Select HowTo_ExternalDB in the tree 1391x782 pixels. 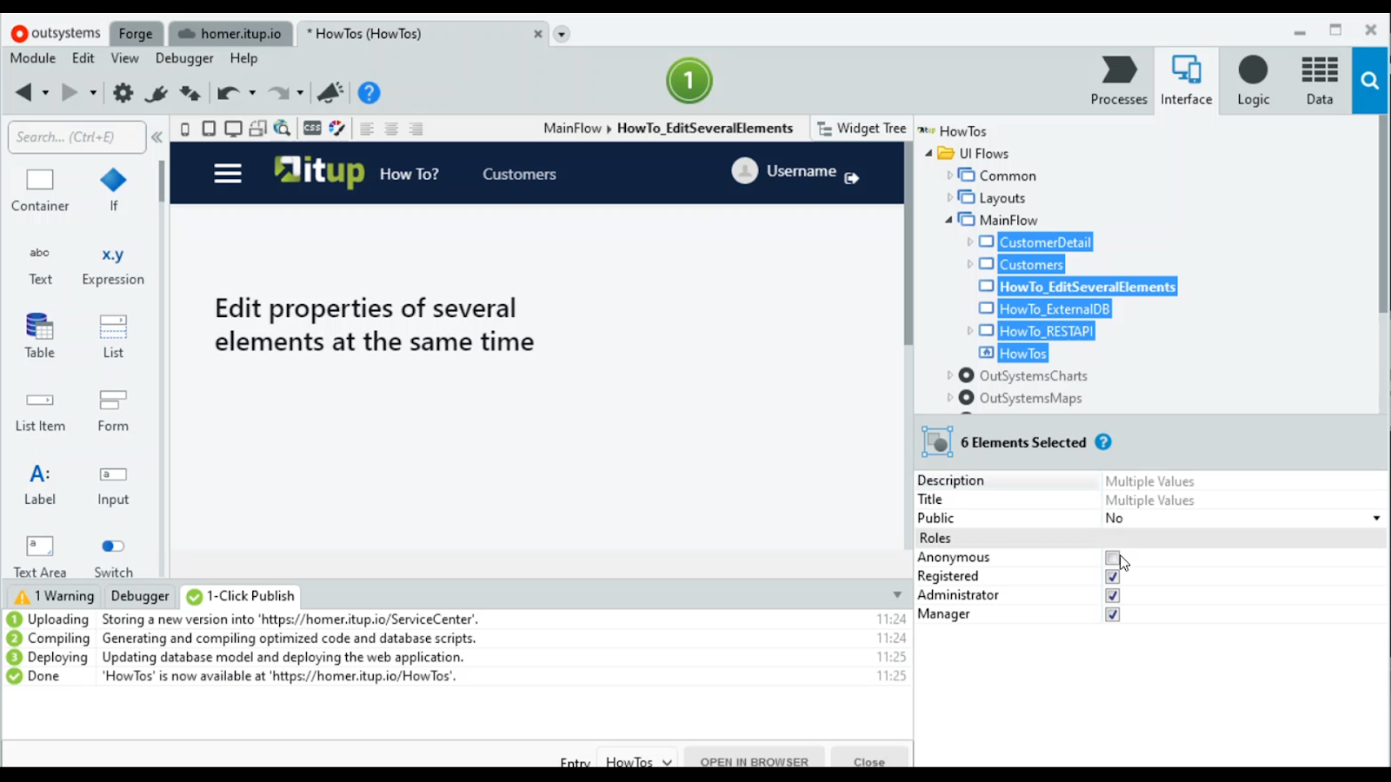click(1054, 309)
